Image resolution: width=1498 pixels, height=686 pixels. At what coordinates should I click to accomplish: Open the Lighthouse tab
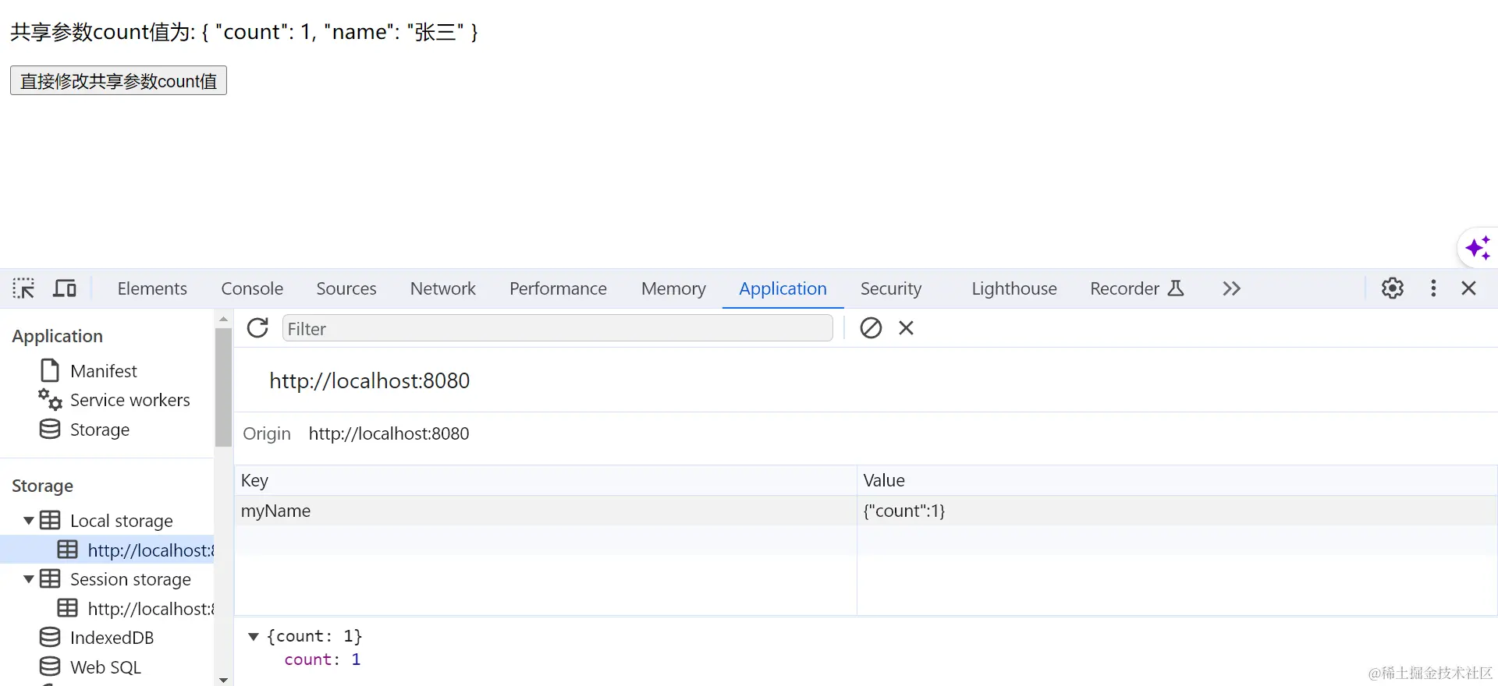point(1014,288)
